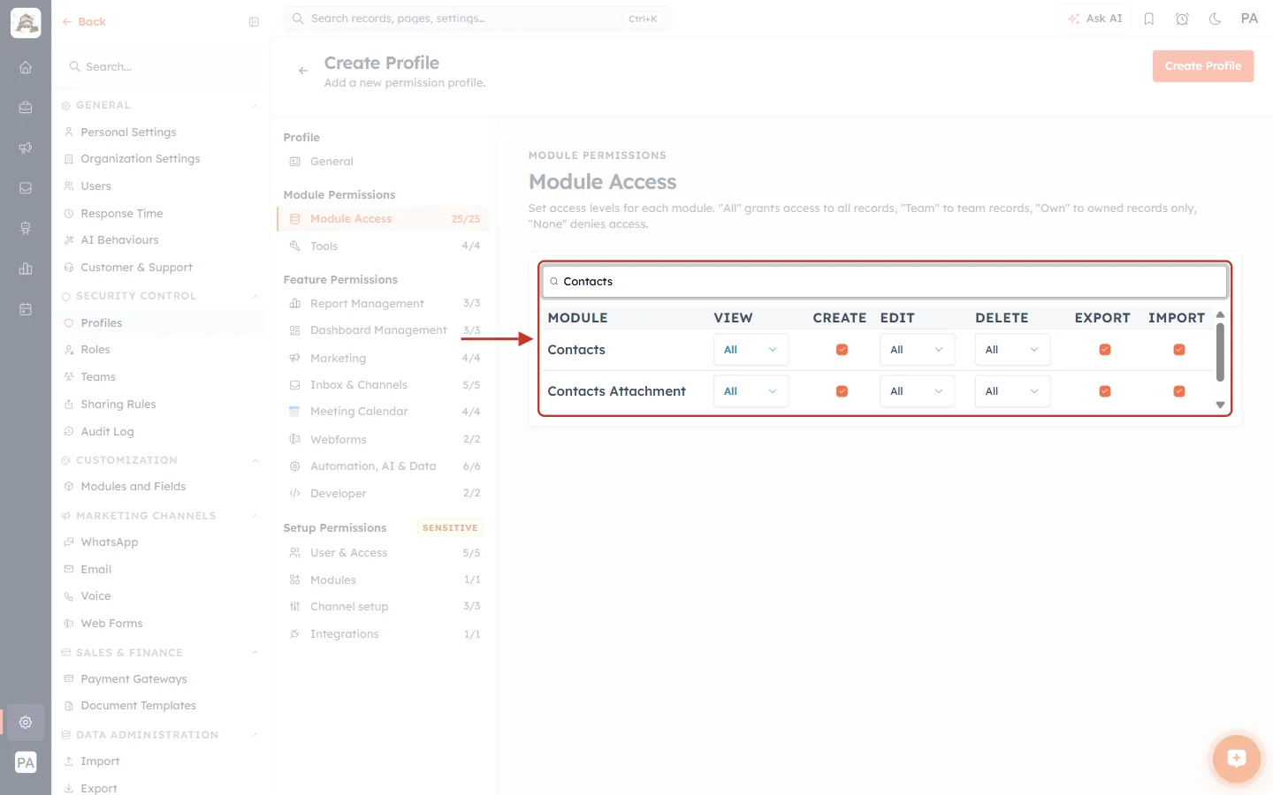
Task: Uncheck Create permission for Contacts
Action: pos(842,350)
